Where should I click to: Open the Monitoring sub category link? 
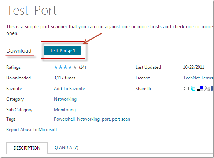coord(65,110)
